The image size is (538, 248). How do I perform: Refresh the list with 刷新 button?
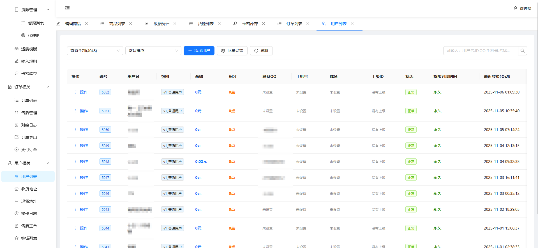[261, 51]
